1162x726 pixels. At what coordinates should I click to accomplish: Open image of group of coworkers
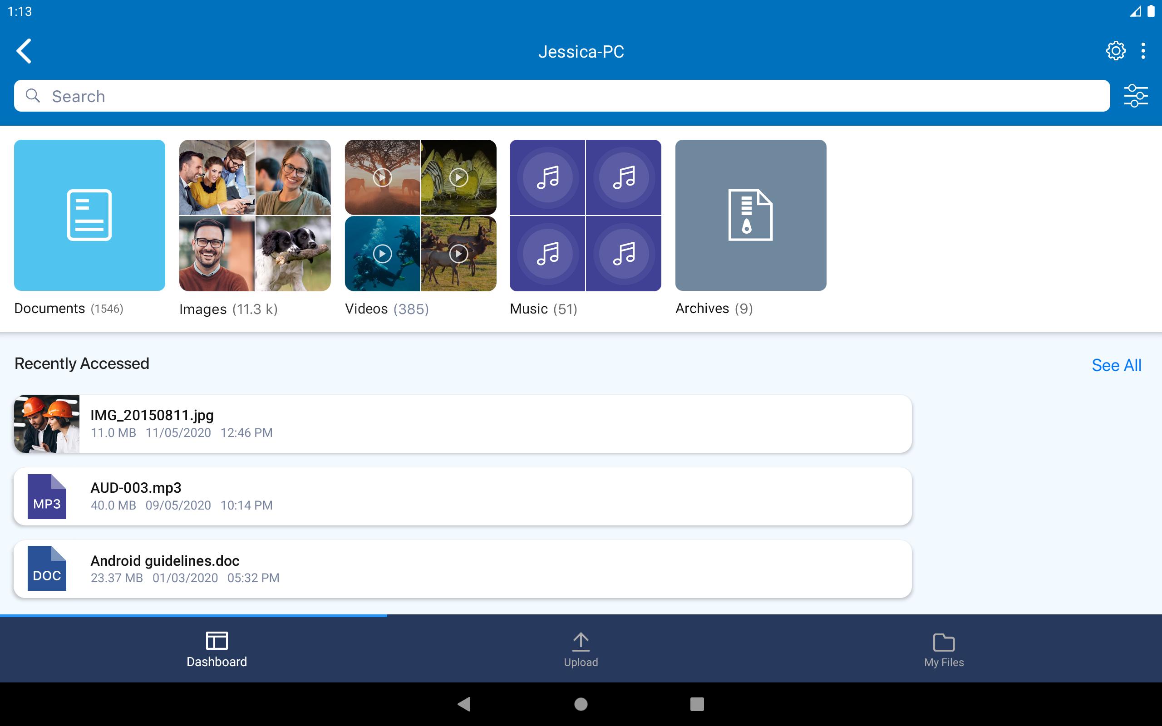(x=217, y=177)
